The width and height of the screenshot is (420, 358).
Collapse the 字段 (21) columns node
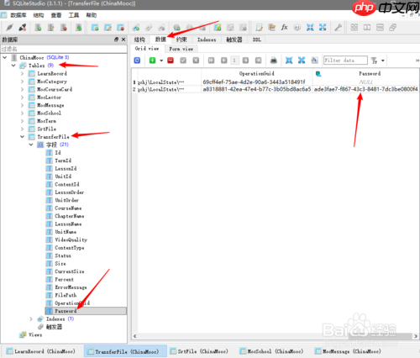point(31,145)
